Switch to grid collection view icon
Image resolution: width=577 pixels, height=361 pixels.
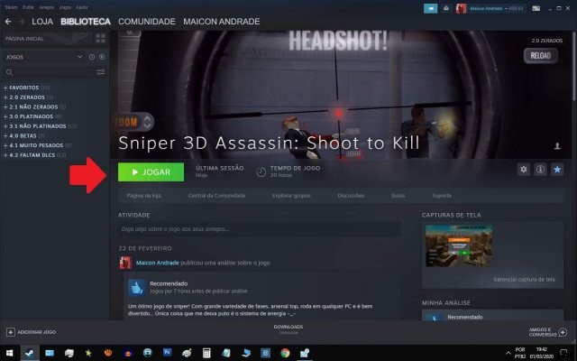click(101, 39)
